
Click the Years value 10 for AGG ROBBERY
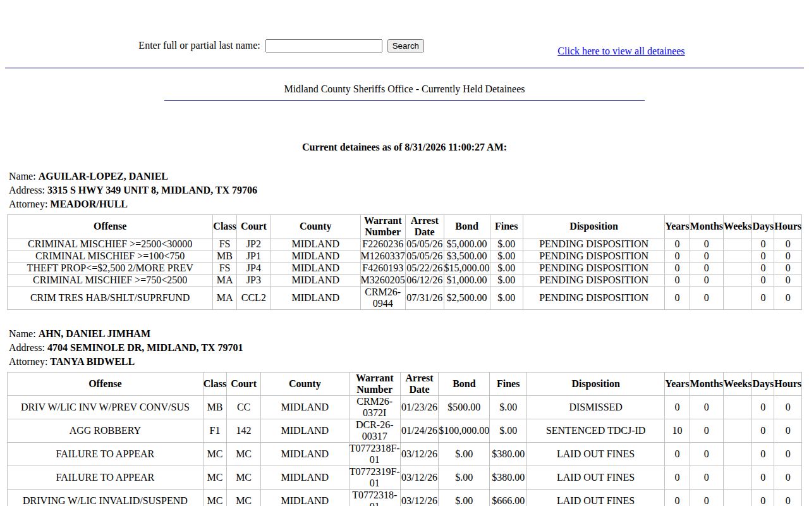[677, 431]
